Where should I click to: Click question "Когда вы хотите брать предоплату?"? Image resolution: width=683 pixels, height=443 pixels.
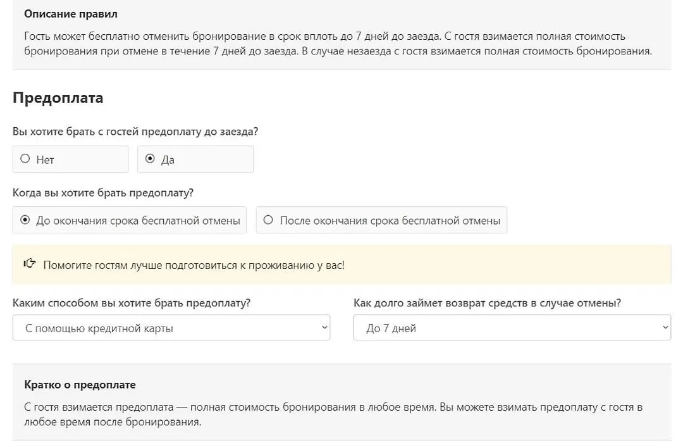(x=103, y=193)
